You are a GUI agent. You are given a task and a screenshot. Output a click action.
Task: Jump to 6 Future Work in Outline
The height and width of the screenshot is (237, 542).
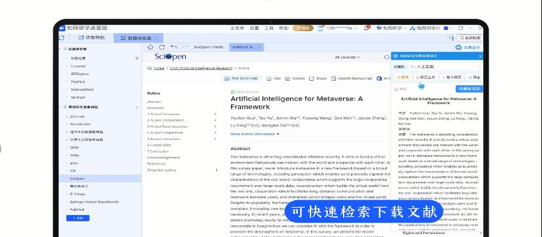click(x=159, y=145)
